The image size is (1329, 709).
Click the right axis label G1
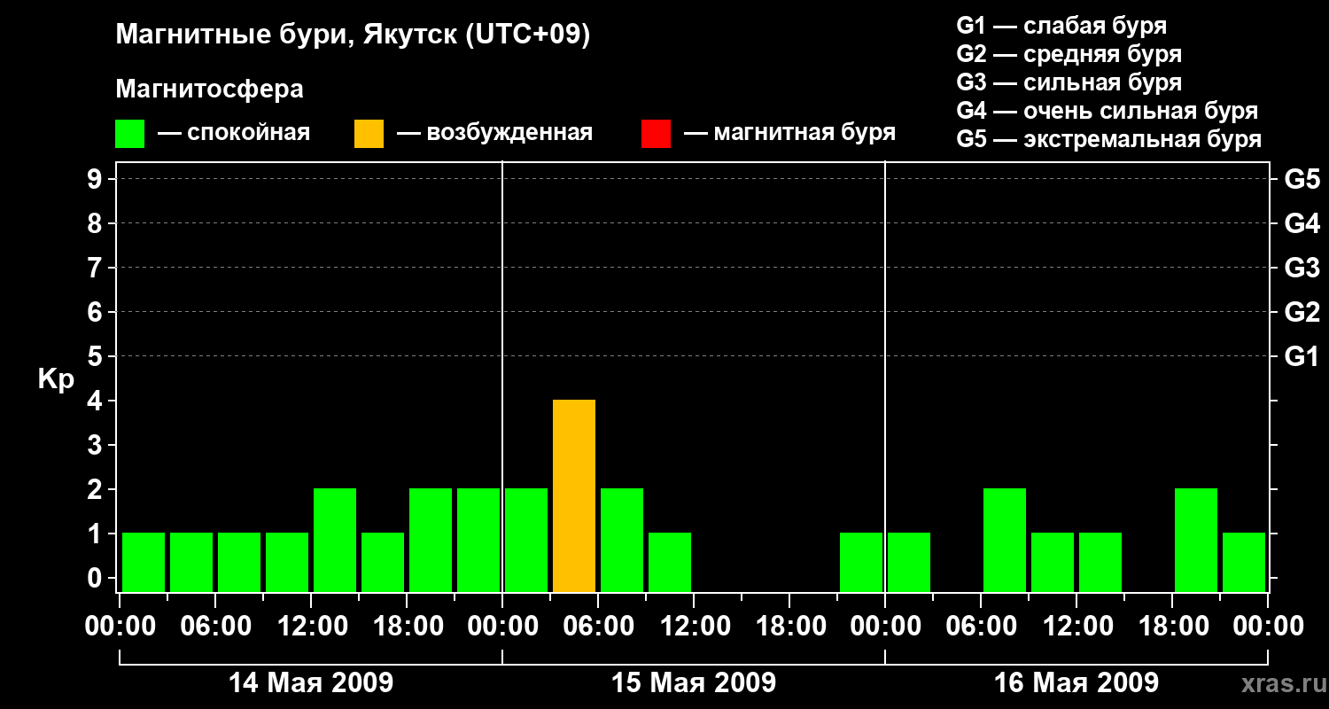[1302, 356]
